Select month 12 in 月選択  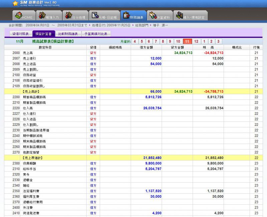point(196,42)
